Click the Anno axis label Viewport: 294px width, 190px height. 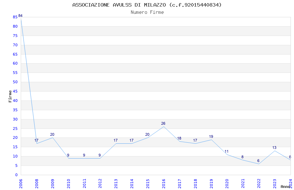point(285,187)
